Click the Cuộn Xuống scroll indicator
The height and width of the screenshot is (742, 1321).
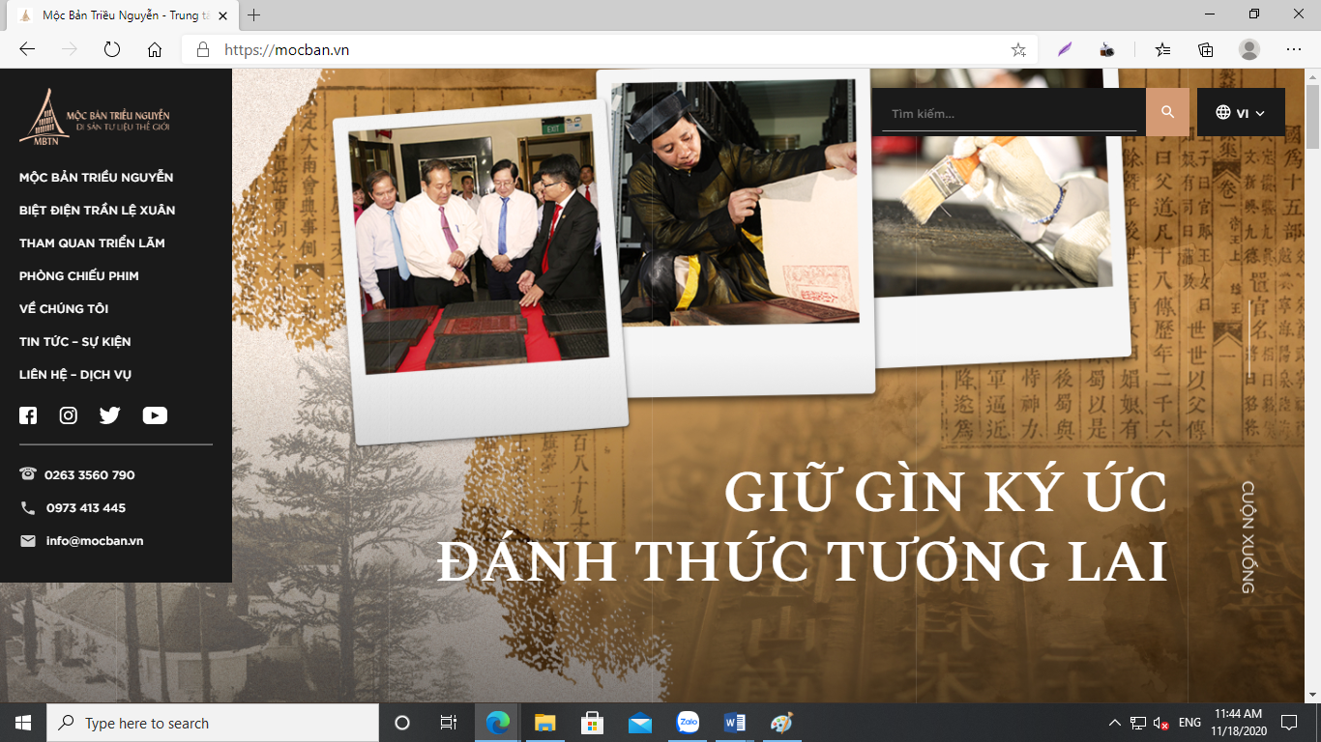tap(1248, 536)
